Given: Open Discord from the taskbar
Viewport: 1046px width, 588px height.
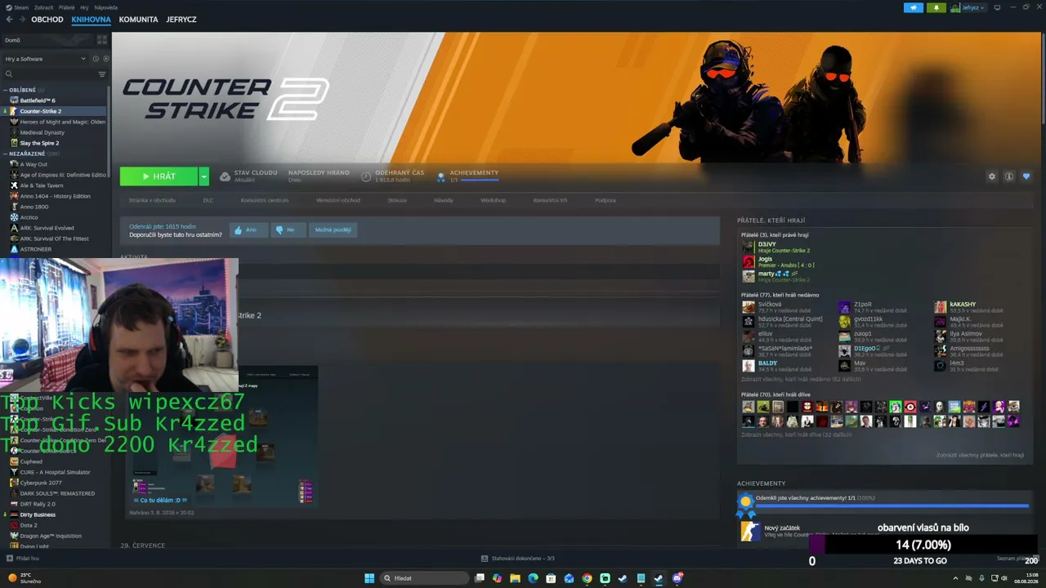Looking at the screenshot, I should pos(677,578).
